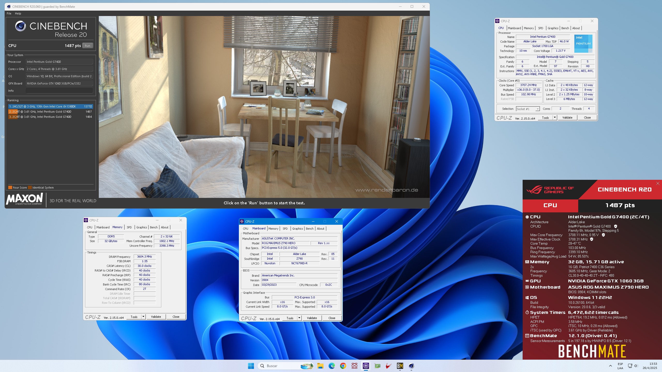Select the CPU tab in CPU-Z Mainboard window
The image size is (662, 372).
(x=245, y=229)
